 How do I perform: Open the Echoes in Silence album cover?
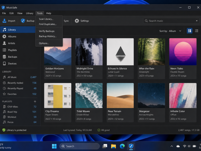(120, 52)
